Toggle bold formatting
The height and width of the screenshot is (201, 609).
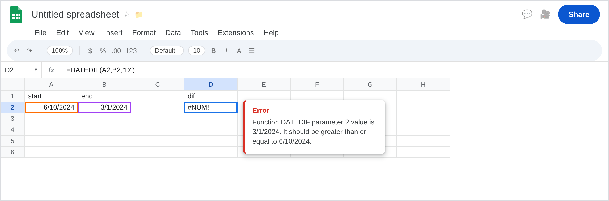pos(213,51)
